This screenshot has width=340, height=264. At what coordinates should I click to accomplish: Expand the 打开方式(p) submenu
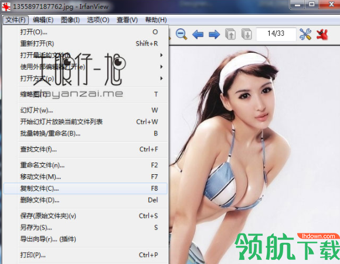(86, 78)
